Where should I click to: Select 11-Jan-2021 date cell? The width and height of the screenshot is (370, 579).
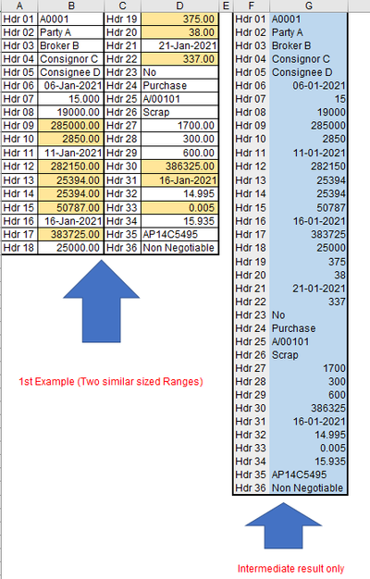coord(71,153)
